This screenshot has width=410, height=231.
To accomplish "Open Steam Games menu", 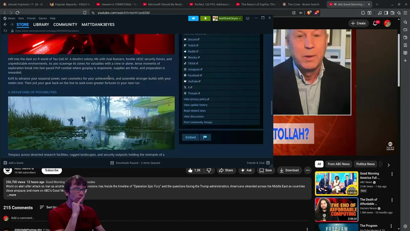I will point(43,18).
